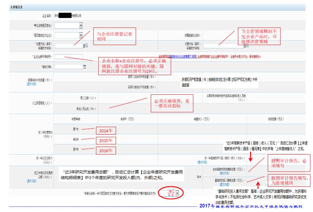Open the 是否高新区内企业 dropdown

pos(81,35)
